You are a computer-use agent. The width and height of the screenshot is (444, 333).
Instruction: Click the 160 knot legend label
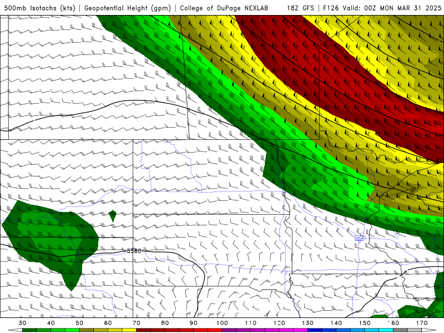pyautogui.click(x=393, y=323)
